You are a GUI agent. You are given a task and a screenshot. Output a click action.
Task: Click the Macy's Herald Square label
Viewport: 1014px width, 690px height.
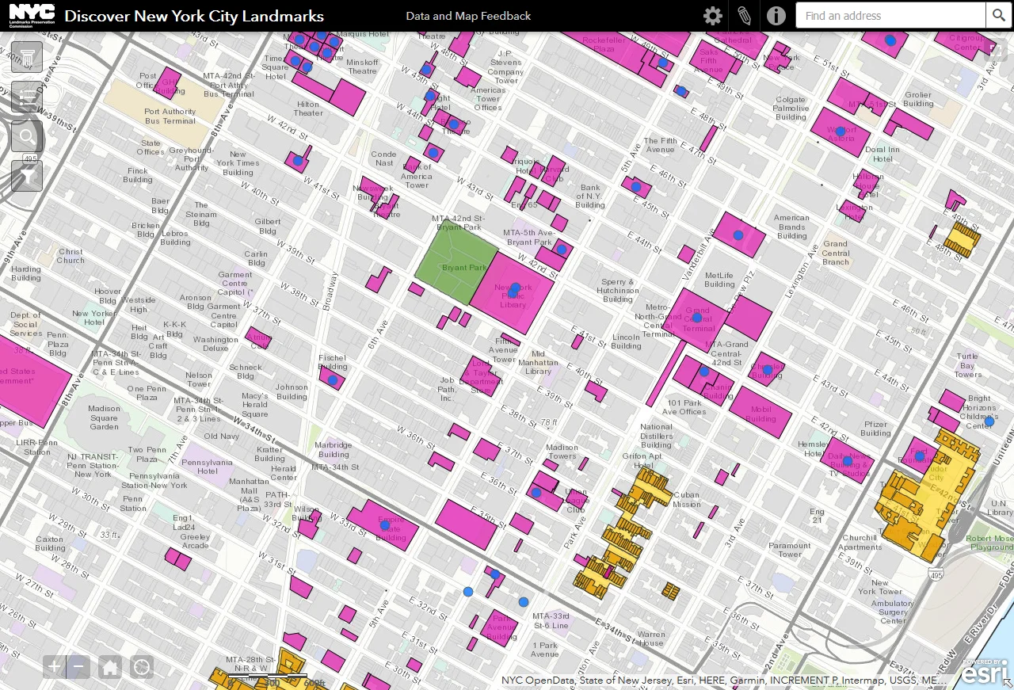coord(254,405)
